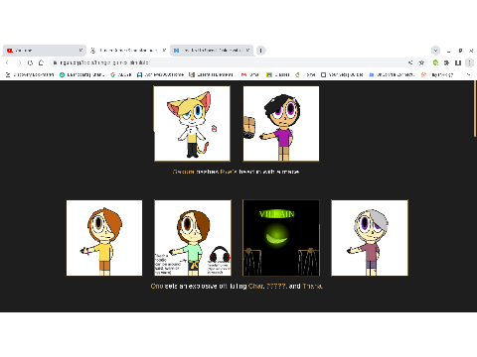
Task: Click the green extension icon in toolbar
Action: coord(435,62)
